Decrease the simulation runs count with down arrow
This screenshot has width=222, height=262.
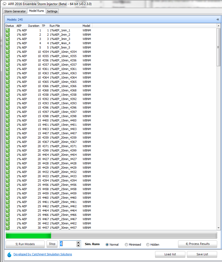click(x=78, y=246)
